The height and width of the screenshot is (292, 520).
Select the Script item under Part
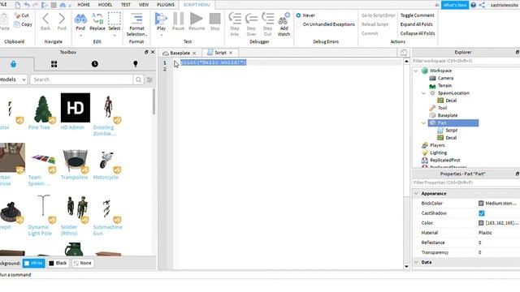tap(451, 131)
